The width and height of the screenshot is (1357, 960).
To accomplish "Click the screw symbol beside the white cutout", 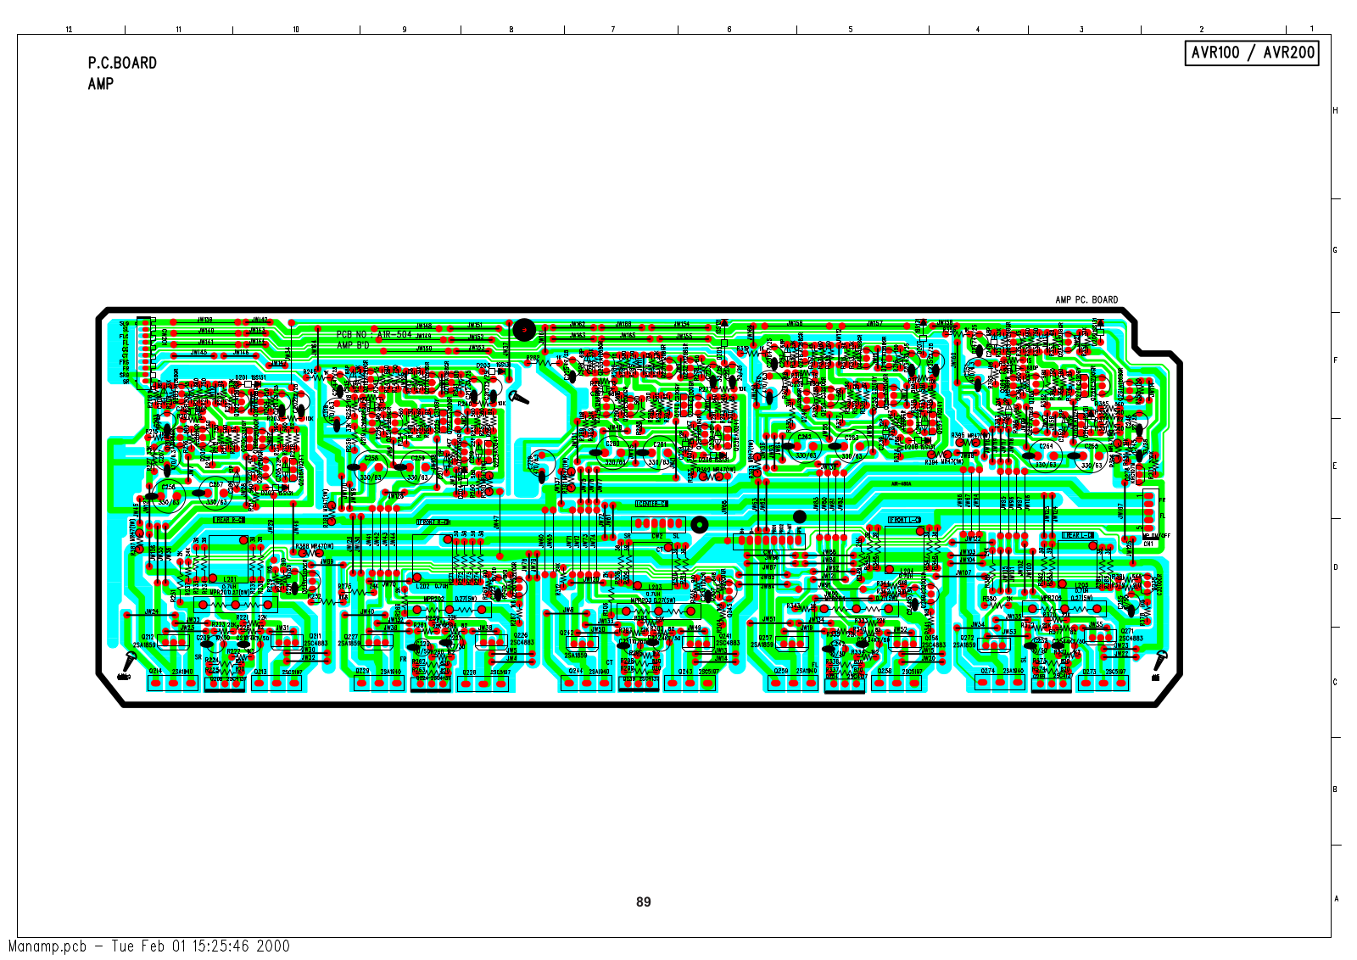I will point(519,397).
